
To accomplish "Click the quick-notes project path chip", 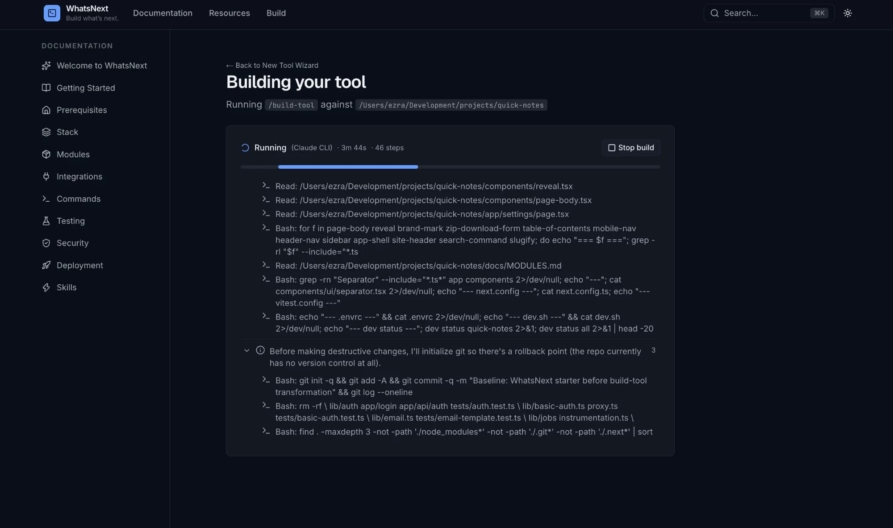I will pyautogui.click(x=451, y=105).
